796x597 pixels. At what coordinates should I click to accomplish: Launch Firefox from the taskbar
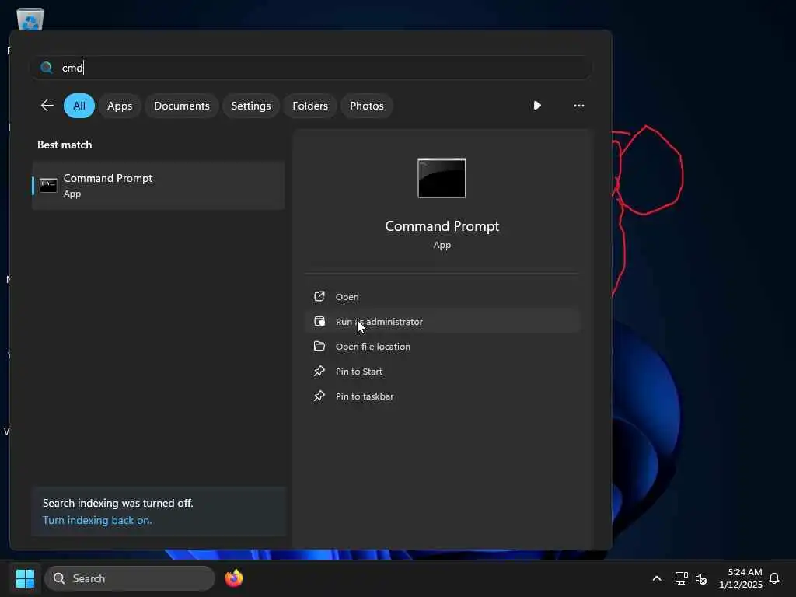[x=233, y=578]
